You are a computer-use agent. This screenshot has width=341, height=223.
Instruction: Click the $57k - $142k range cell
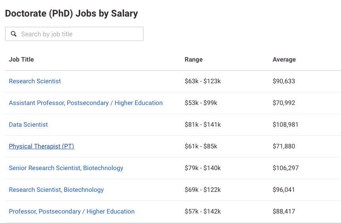pyautogui.click(x=203, y=212)
